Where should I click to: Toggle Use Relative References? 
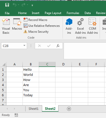point(42,26)
